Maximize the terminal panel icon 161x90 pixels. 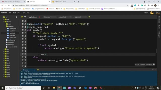[x=153, y=69]
